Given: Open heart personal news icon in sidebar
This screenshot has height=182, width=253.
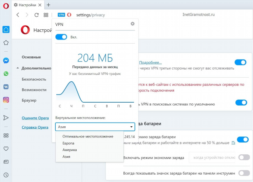Looking at the screenshot, I should 6,149.
